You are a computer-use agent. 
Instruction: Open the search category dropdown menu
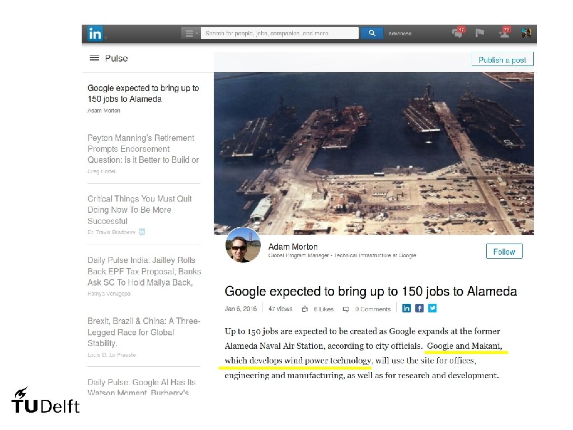tap(191, 33)
